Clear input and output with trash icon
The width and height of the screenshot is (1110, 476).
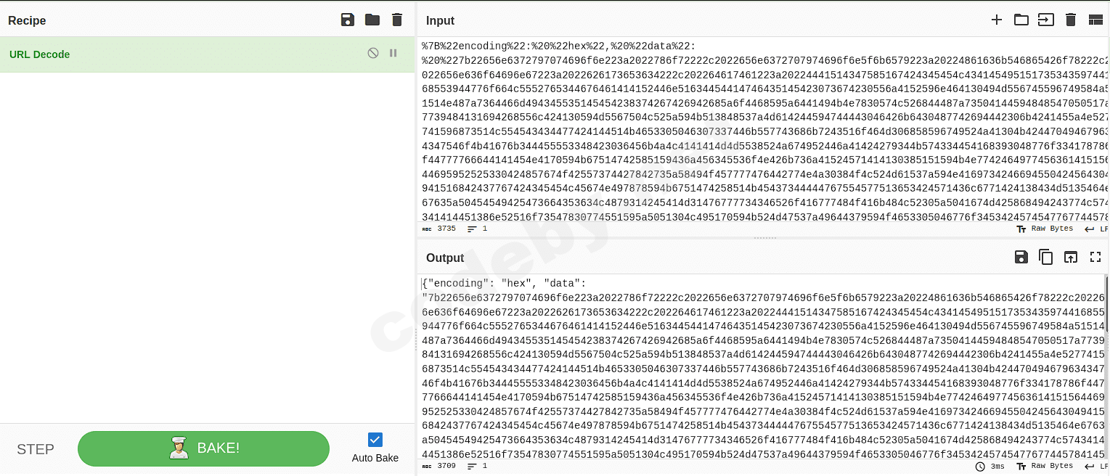(1070, 20)
